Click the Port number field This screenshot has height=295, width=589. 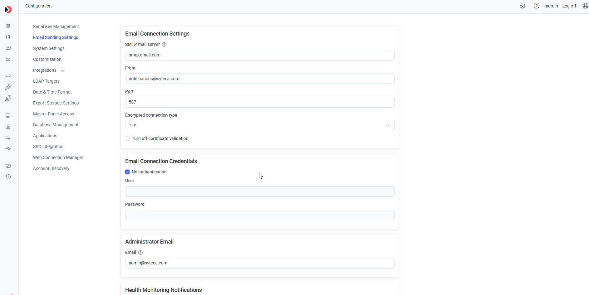(x=260, y=102)
